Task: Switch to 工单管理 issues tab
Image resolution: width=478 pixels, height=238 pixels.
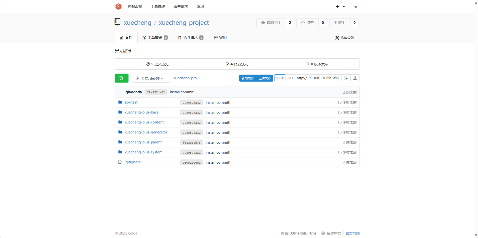Action: (155, 38)
